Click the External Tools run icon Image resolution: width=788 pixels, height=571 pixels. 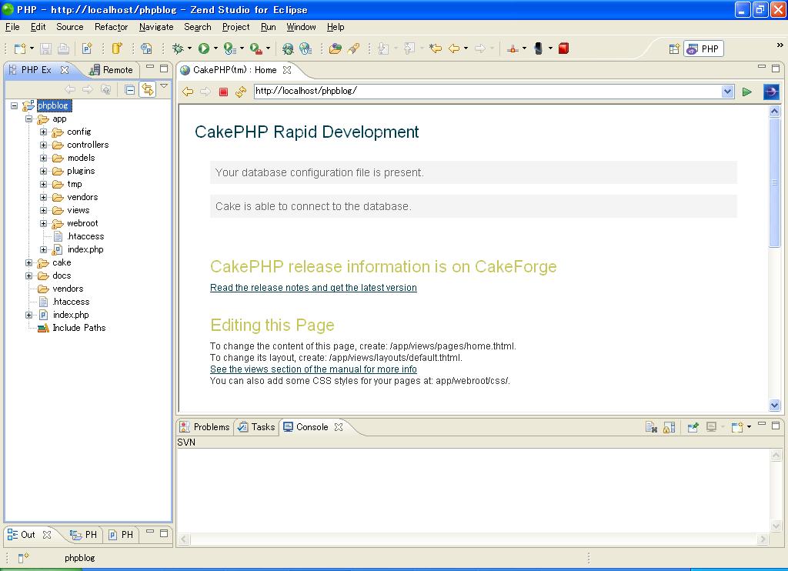click(x=255, y=48)
